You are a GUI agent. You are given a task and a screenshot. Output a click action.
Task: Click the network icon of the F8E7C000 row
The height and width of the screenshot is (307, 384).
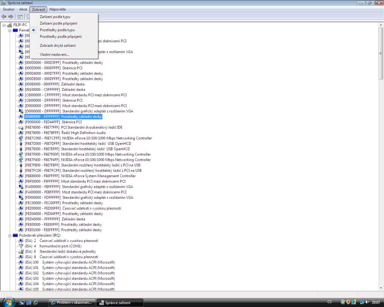[21, 138]
